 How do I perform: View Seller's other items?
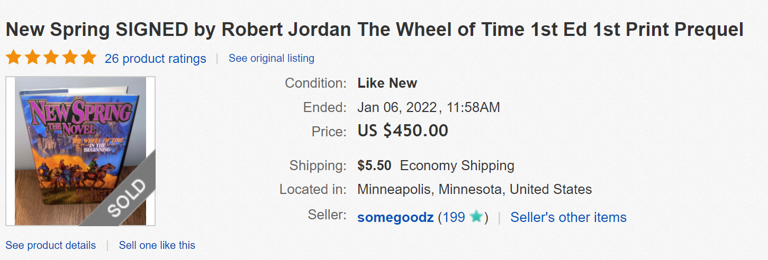568,217
